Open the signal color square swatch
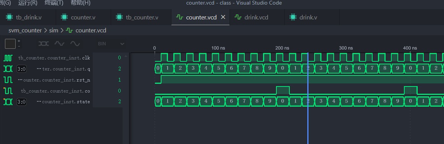Viewport: 444px width, 144px height. [x=10, y=44]
